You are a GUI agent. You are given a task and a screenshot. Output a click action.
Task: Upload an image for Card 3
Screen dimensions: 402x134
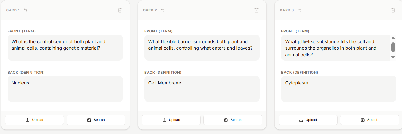click(x=308, y=120)
